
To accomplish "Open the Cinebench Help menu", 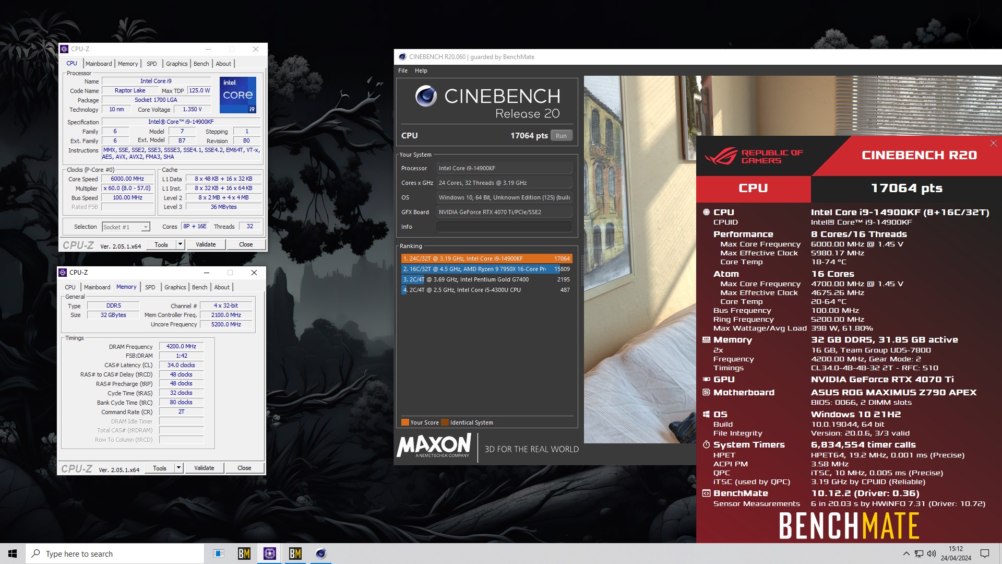I will 421,70.
